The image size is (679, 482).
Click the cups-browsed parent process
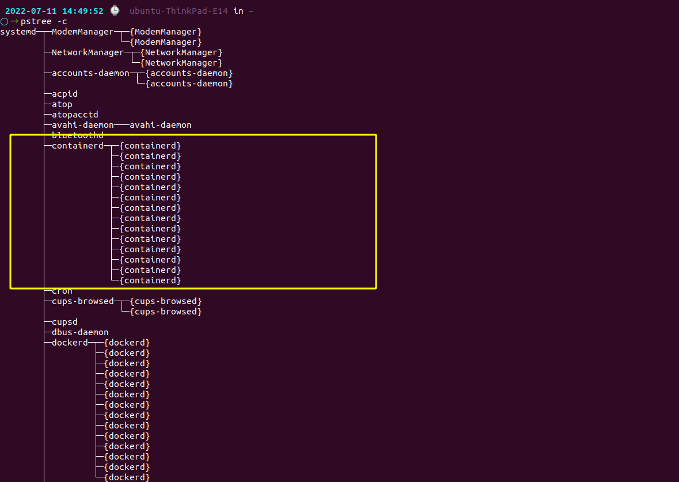(x=82, y=301)
